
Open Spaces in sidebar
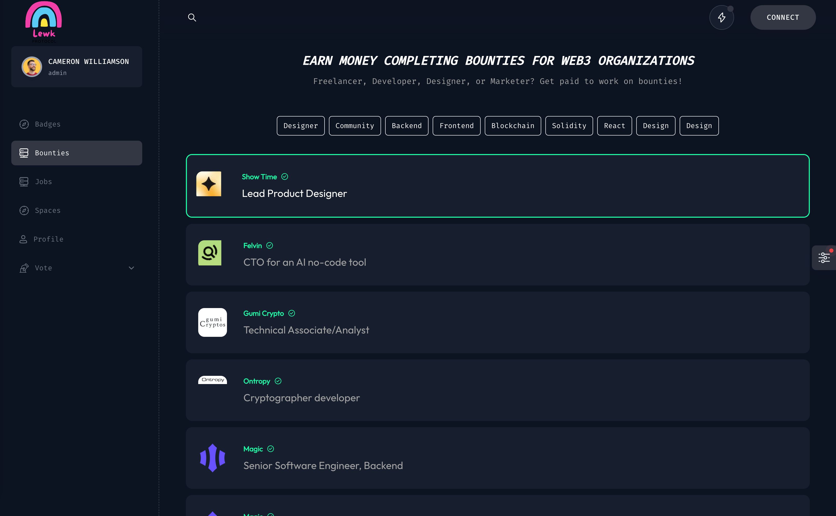[x=77, y=210]
